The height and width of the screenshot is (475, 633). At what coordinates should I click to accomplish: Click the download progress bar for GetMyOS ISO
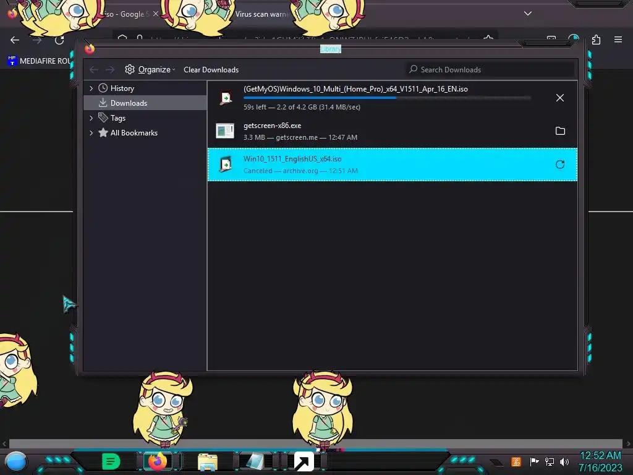pos(387,98)
